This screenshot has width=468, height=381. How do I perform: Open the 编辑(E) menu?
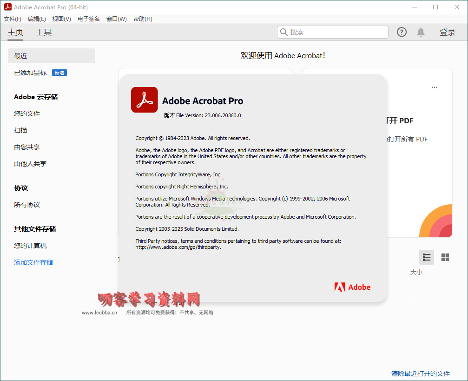click(x=37, y=19)
